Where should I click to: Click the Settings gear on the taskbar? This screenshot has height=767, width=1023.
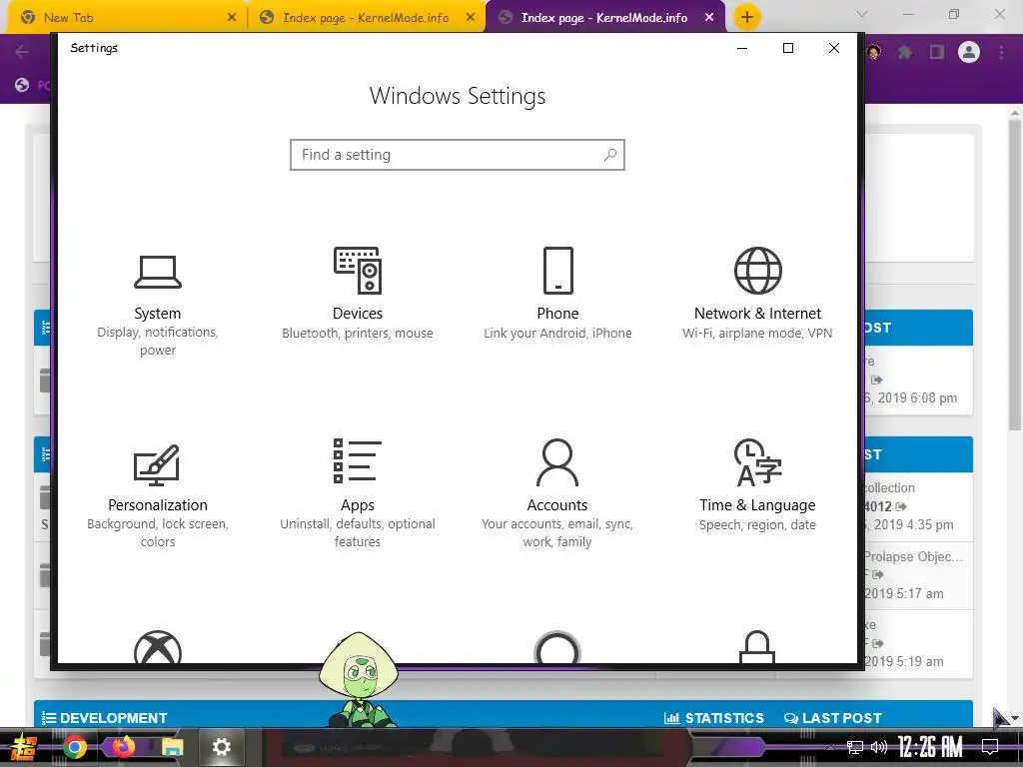click(222, 747)
